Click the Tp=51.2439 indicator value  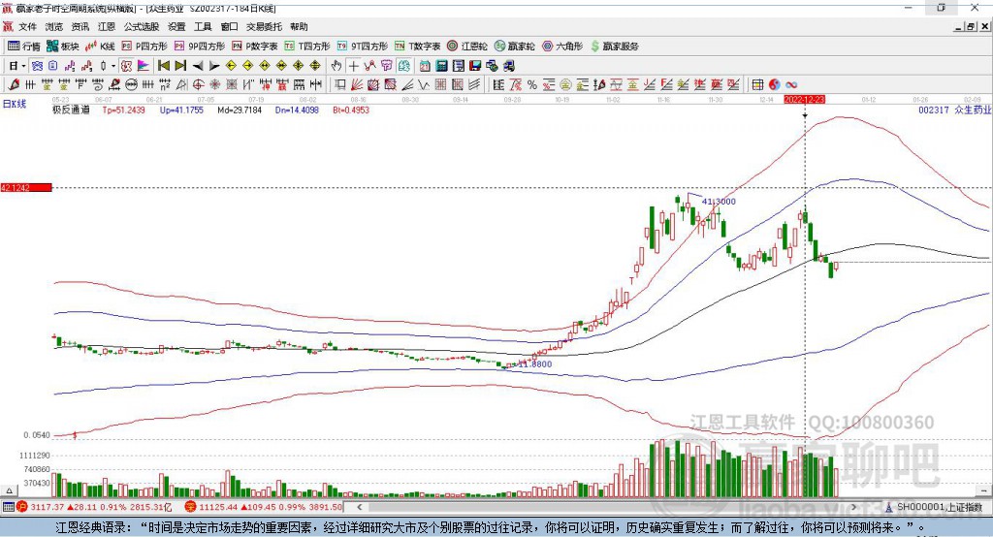[x=123, y=110]
